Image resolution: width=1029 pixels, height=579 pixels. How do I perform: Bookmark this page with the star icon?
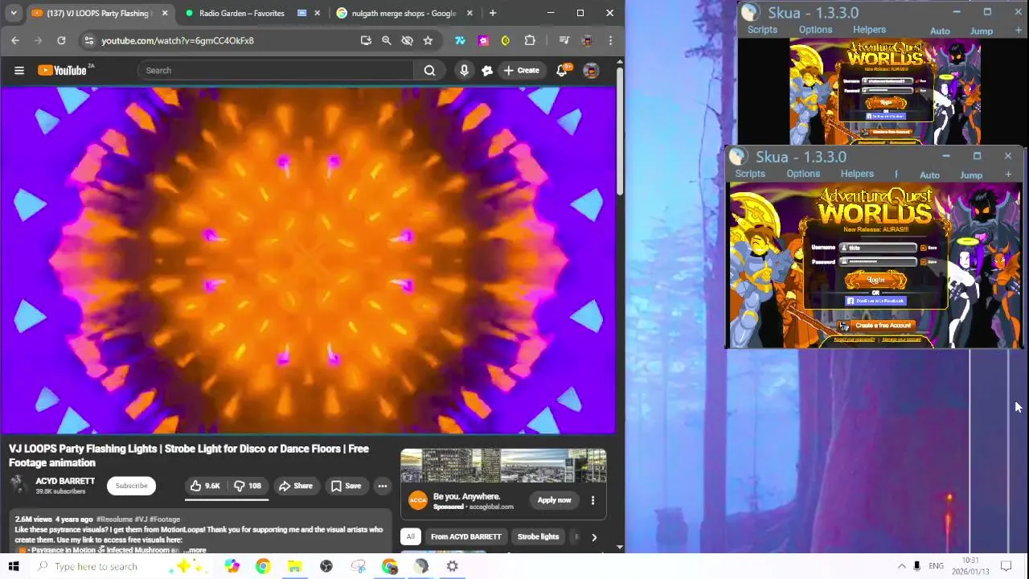(428, 40)
